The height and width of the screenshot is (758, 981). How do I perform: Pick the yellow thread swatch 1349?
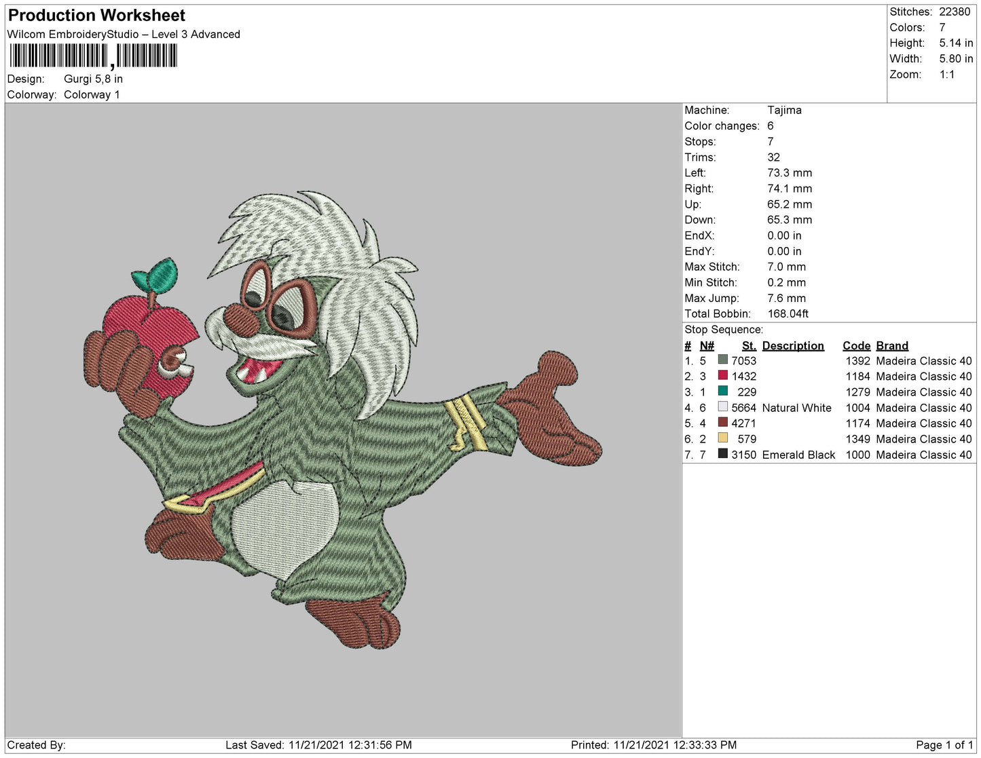pos(722,438)
